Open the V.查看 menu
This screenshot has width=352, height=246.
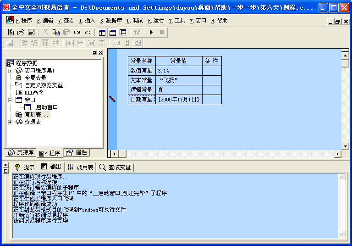click(x=66, y=21)
